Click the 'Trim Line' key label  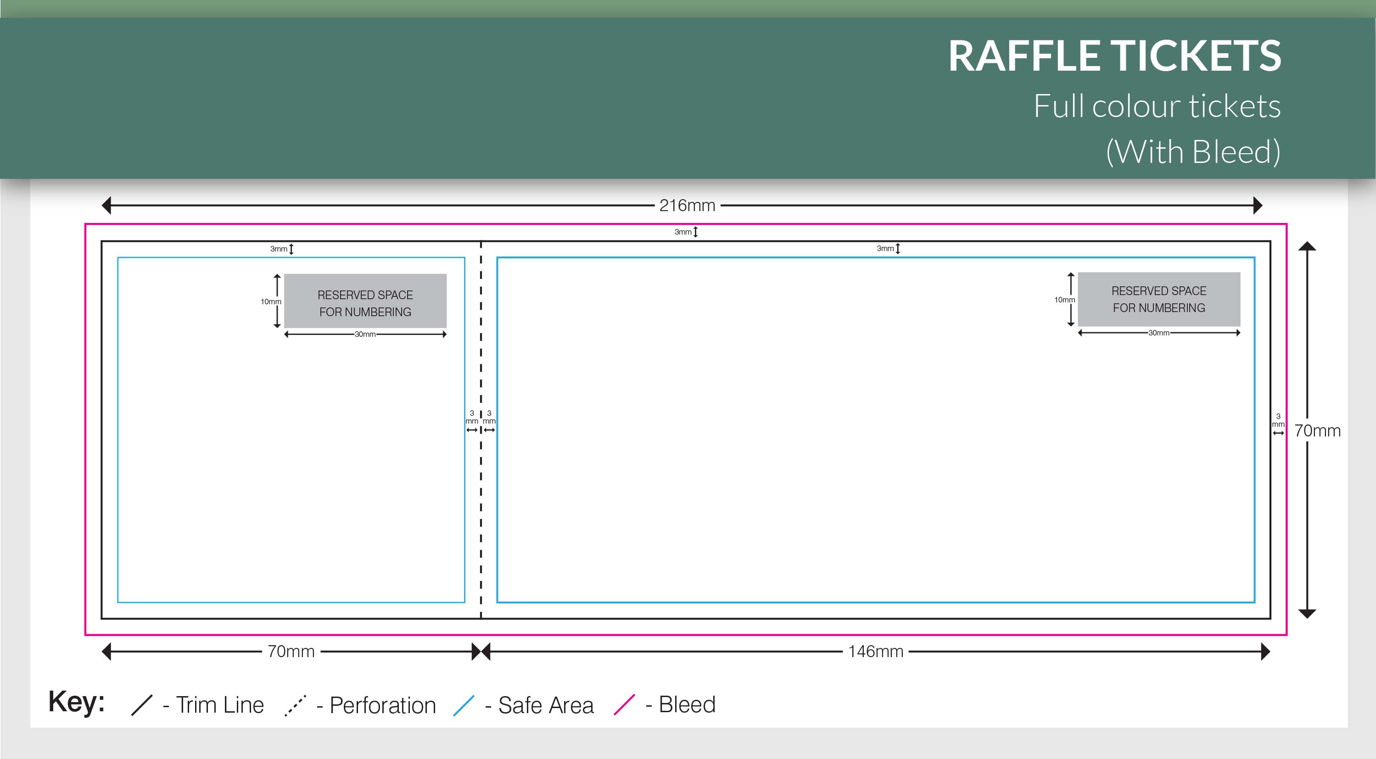[220, 705]
